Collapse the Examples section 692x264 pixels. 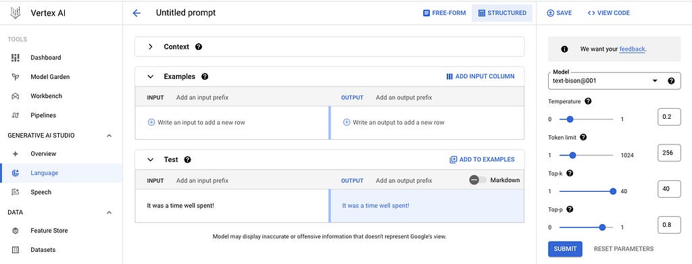(151, 77)
